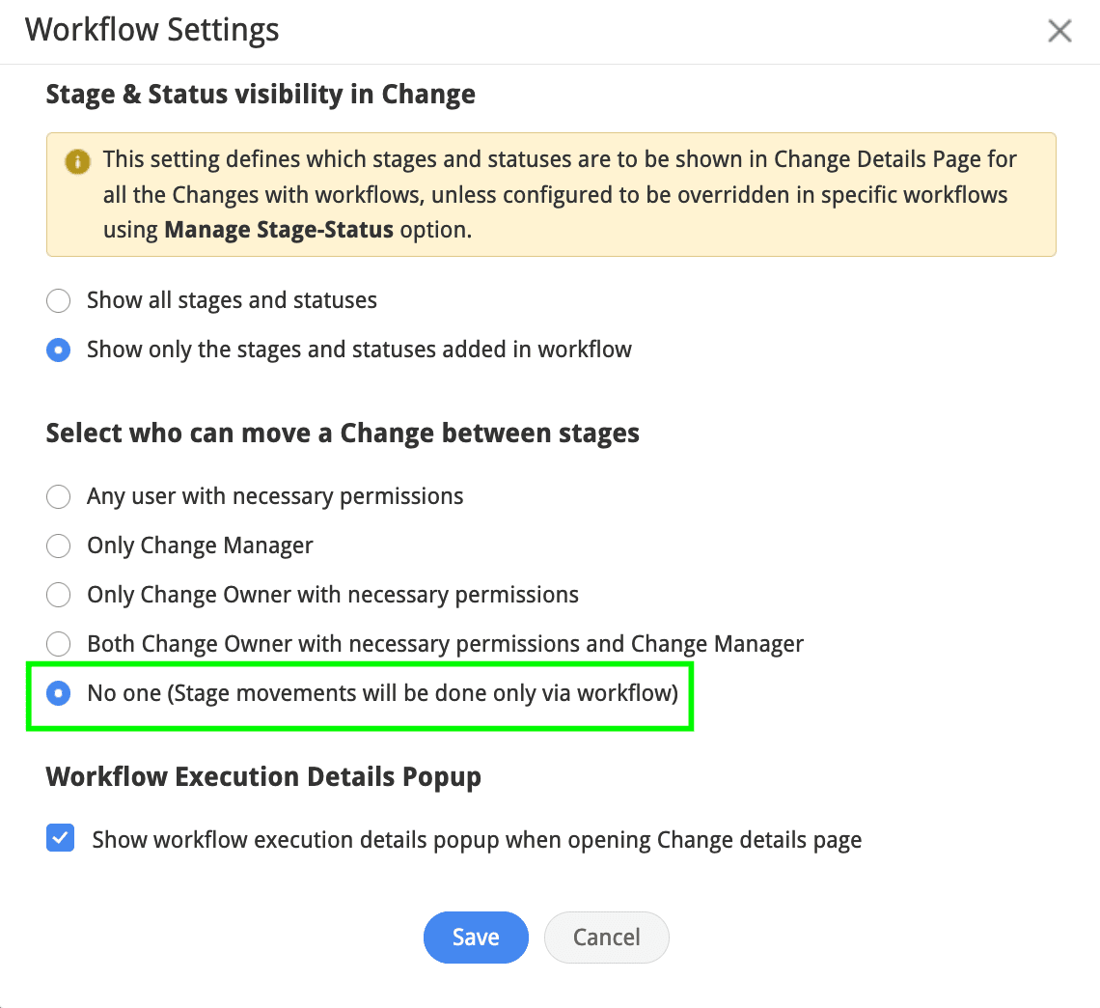Click Workflow Execution Details Popup heading
The height and width of the screenshot is (1008, 1100).
click(x=263, y=777)
